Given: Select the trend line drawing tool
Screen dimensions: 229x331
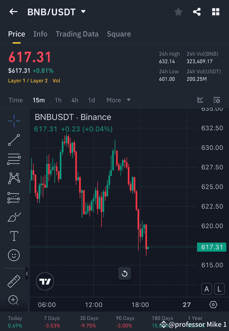Looking at the screenshot, I should (14, 140).
